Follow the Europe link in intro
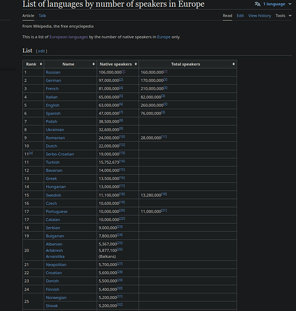Screen dimensions: 296x311 [x=164, y=37]
